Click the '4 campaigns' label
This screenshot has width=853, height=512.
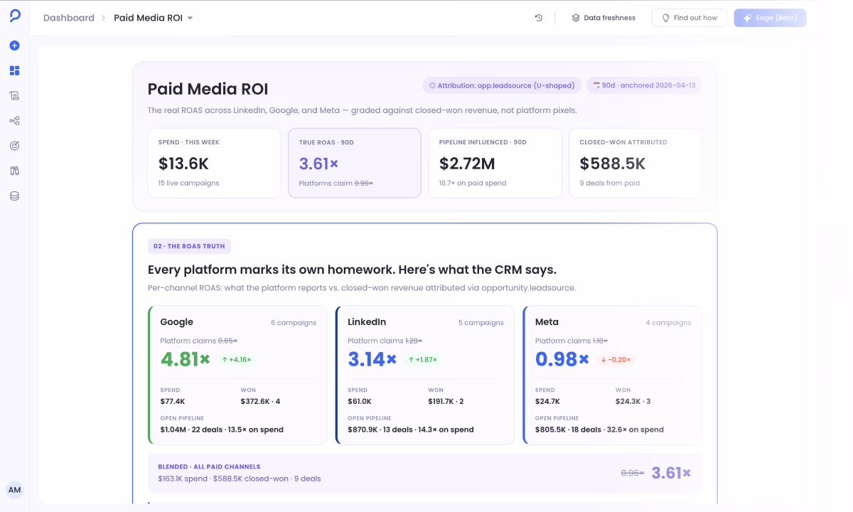click(668, 323)
